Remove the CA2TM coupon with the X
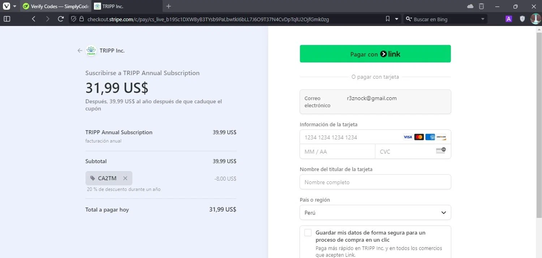Viewport: 542px width, 258px height. pyautogui.click(x=125, y=178)
